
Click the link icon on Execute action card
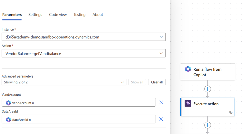pyautogui.click(x=231, y=113)
